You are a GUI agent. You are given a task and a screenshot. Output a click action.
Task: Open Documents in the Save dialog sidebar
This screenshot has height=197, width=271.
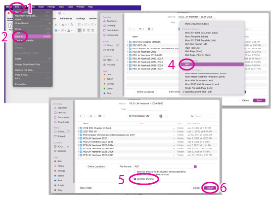[x=111, y=30]
